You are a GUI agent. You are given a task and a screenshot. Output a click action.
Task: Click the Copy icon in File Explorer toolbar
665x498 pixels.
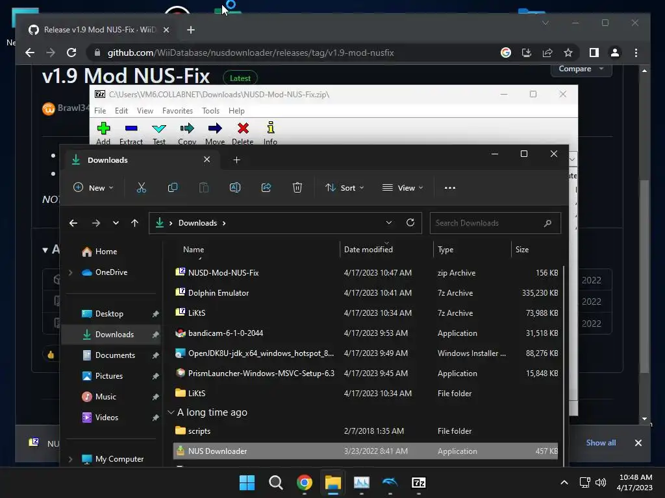coord(173,187)
